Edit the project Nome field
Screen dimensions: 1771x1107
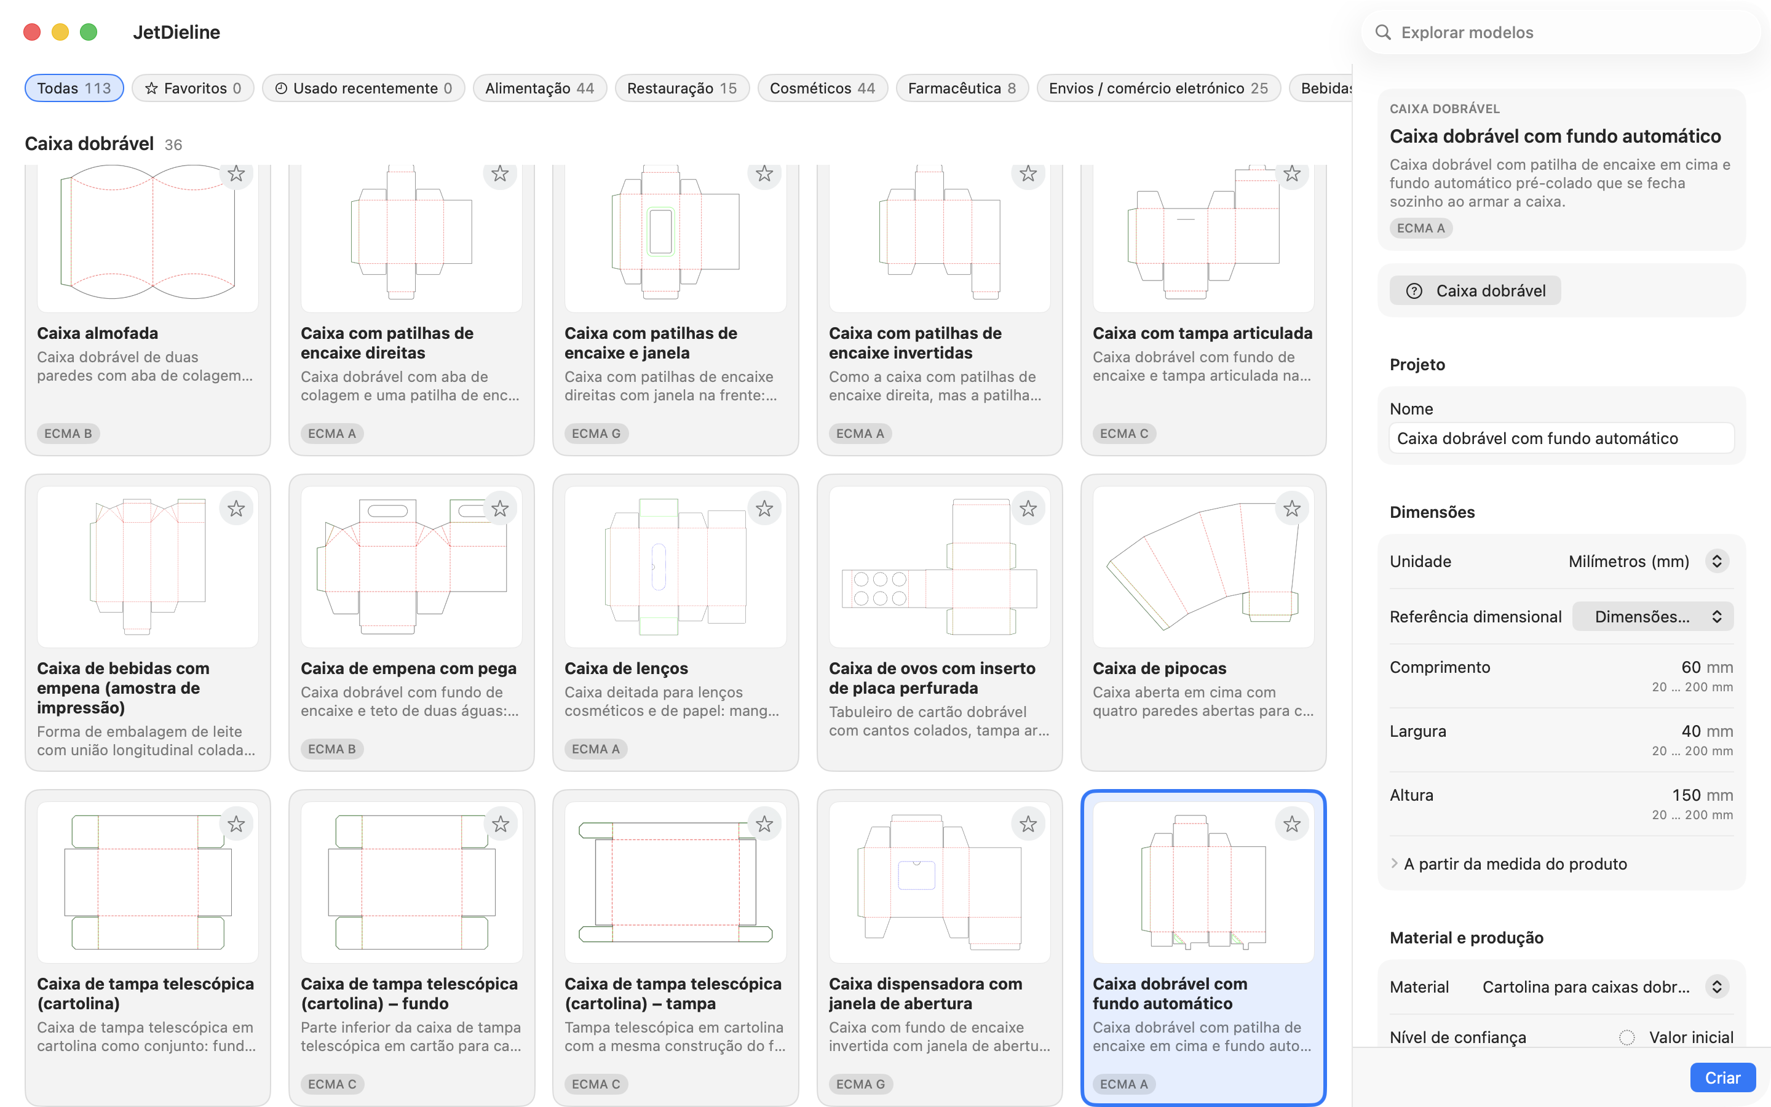click(x=1561, y=438)
